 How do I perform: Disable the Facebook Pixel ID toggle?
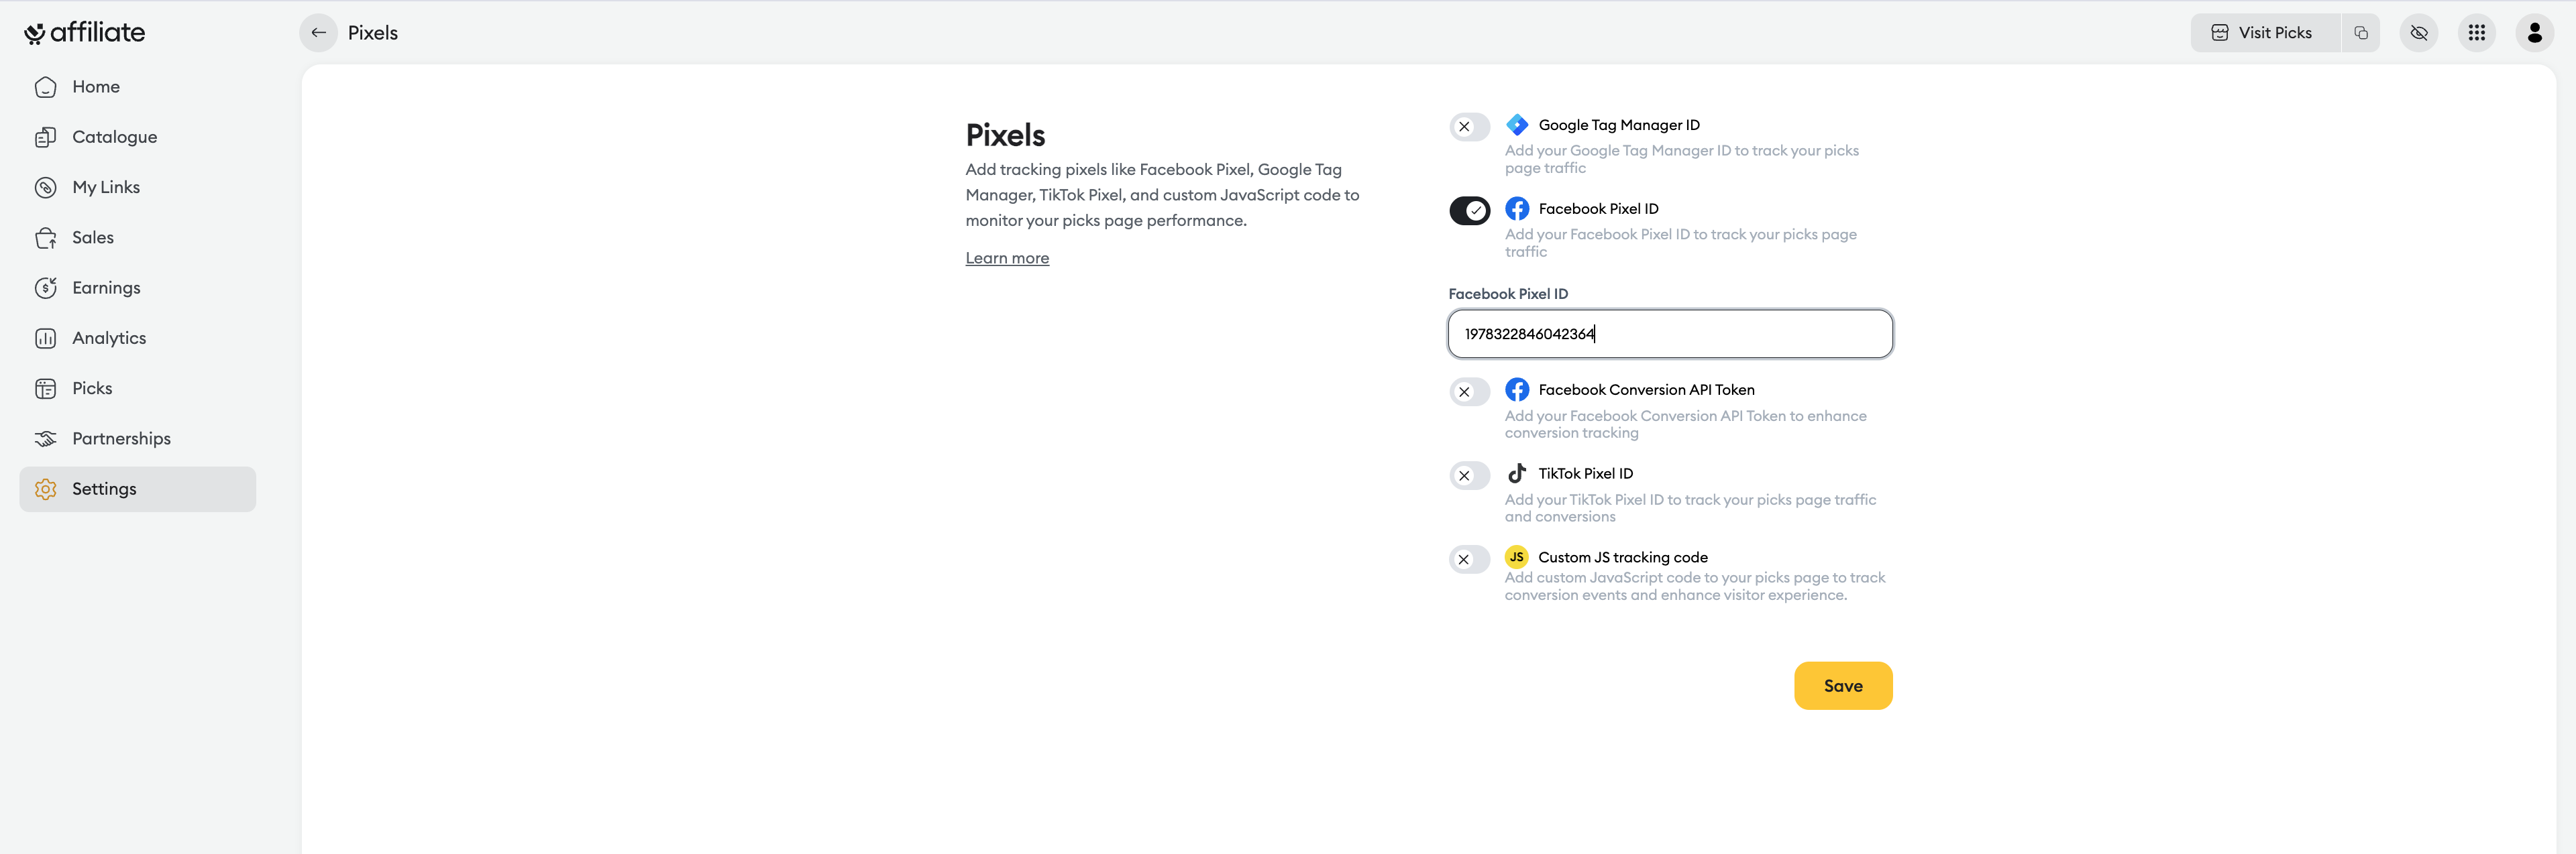click(x=1469, y=210)
